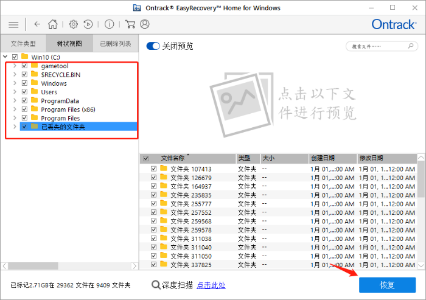The height and width of the screenshot is (300, 426).
Task: Sort by 大小 column header
Action: [284, 158]
